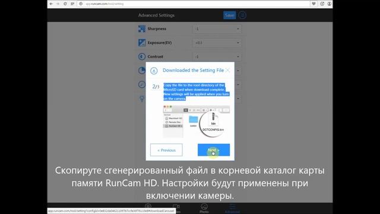This screenshot has width=380, height=214.
Task: Click the DCTCONFIG.bin illustration image
Action: click(197, 121)
